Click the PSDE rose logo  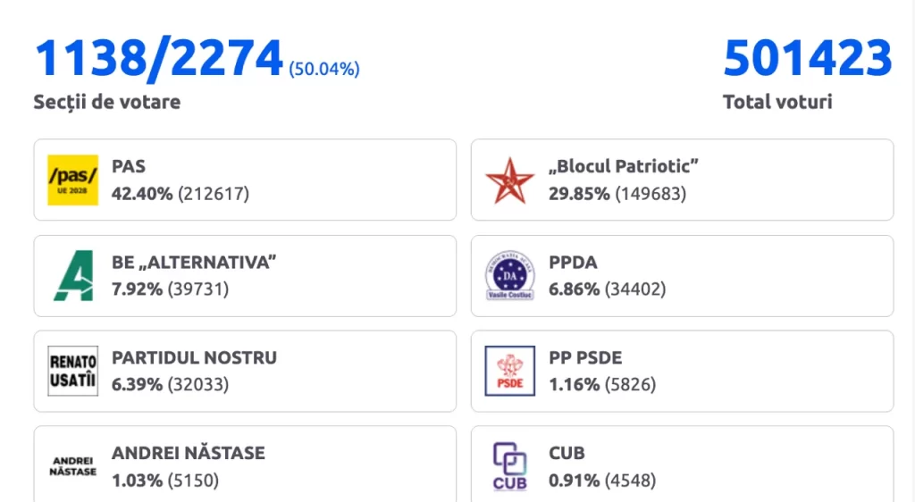coord(509,371)
